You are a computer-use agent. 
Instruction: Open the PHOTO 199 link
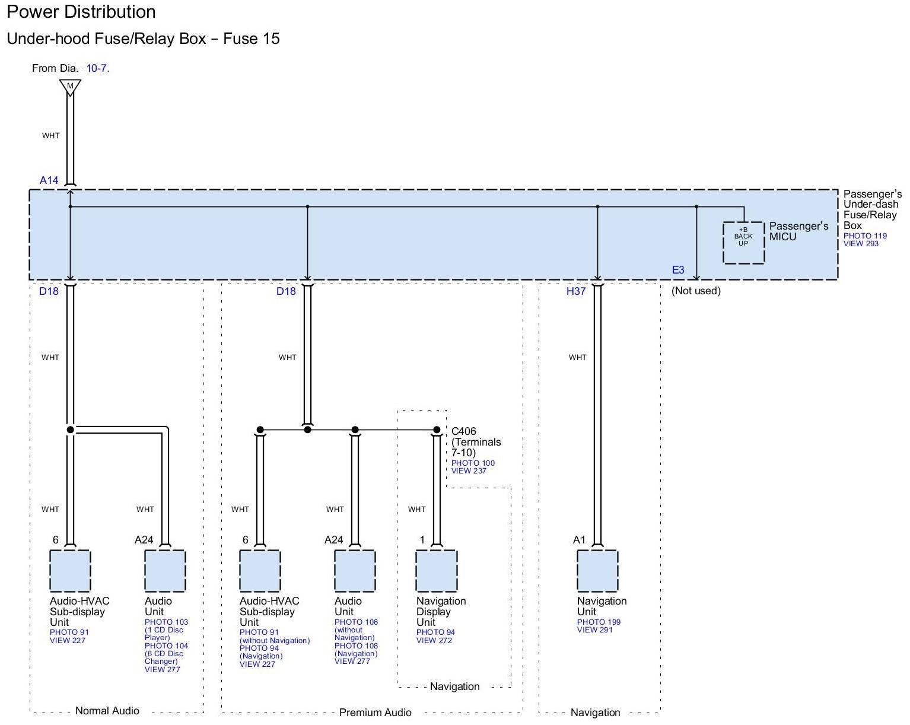pyautogui.click(x=599, y=622)
